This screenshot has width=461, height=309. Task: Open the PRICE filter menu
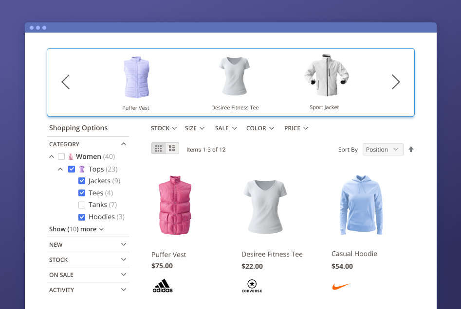pyautogui.click(x=296, y=128)
